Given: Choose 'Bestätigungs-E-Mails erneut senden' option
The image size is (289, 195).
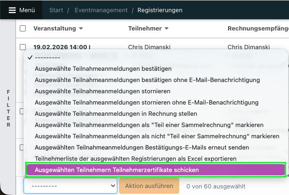Looking at the screenshot, I should [156, 147].
